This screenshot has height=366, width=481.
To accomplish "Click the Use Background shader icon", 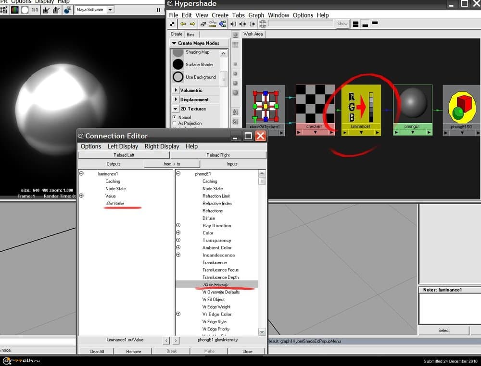I will pyautogui.click(x=178, y=77).
